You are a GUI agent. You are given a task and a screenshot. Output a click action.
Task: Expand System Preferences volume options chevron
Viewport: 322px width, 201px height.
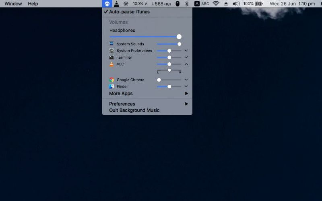(x=186, y=51)
